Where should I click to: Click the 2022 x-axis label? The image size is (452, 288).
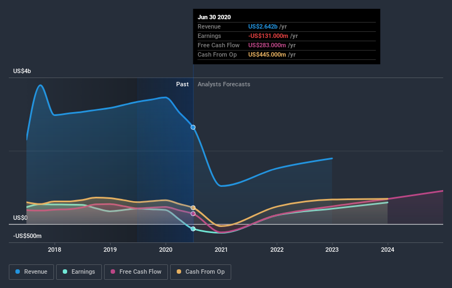(277, 250)
